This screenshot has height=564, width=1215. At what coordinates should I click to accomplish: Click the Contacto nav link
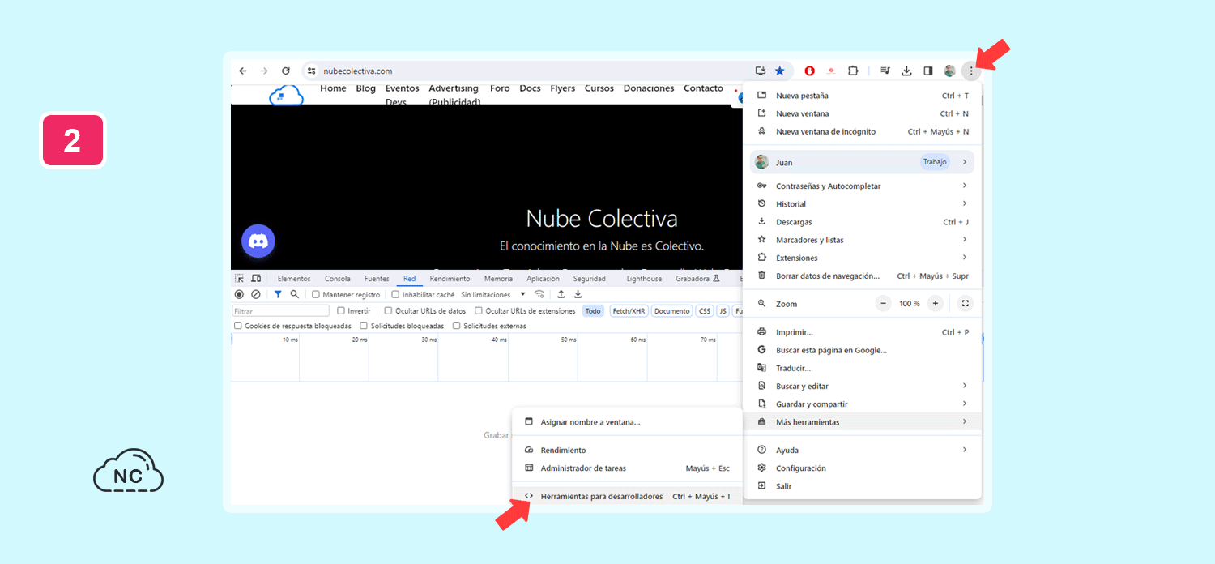pyautogui.click(x=703, y=88)
